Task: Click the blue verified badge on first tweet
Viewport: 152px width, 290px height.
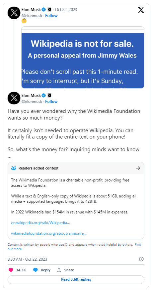Action: click(44, 9)
